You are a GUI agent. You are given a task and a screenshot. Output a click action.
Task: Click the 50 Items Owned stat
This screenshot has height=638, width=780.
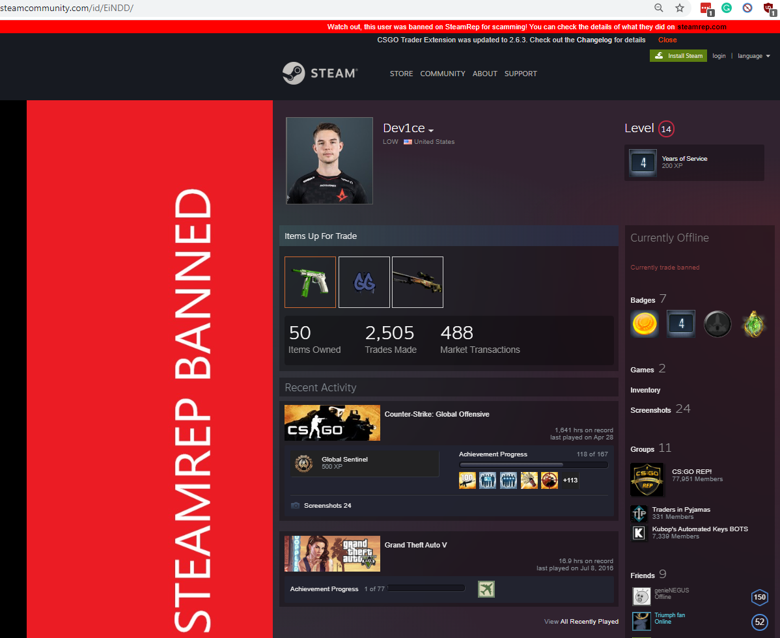[x=314, y=339]
